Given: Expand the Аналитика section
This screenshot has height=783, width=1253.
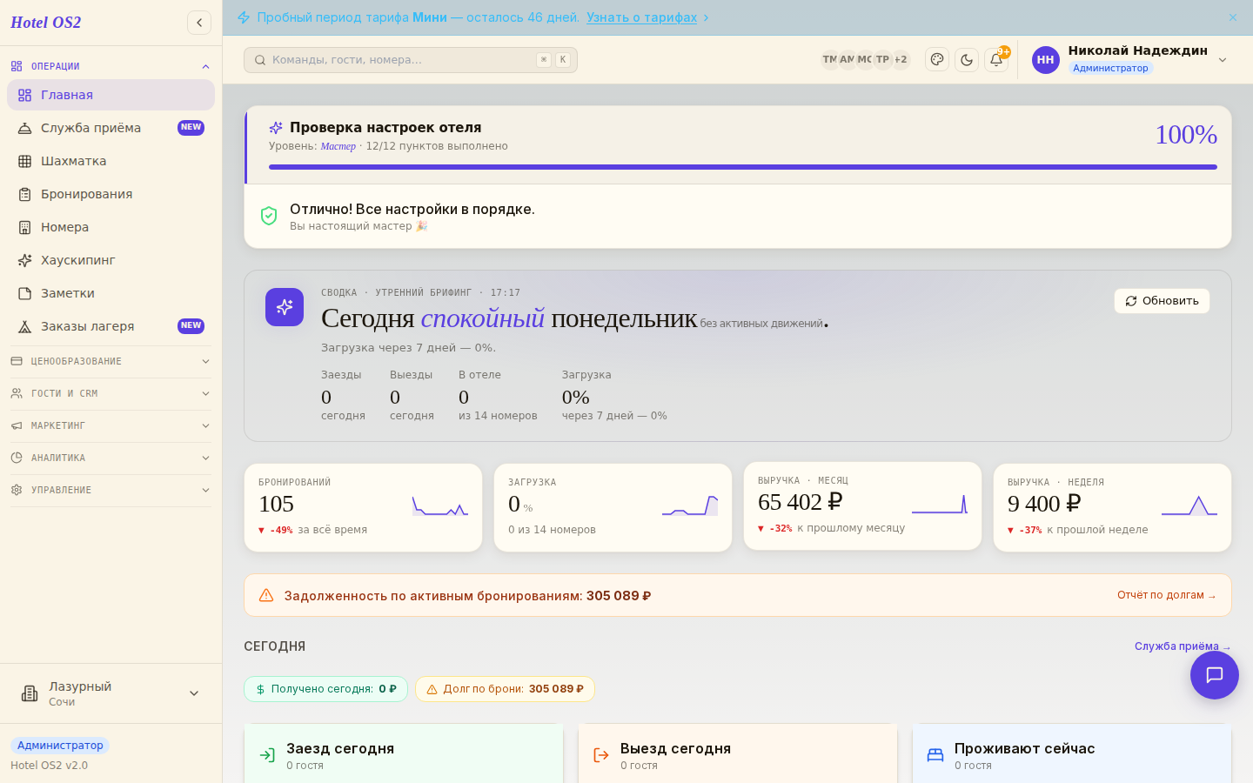Looking at the screenshot, I should click(111, 458).
